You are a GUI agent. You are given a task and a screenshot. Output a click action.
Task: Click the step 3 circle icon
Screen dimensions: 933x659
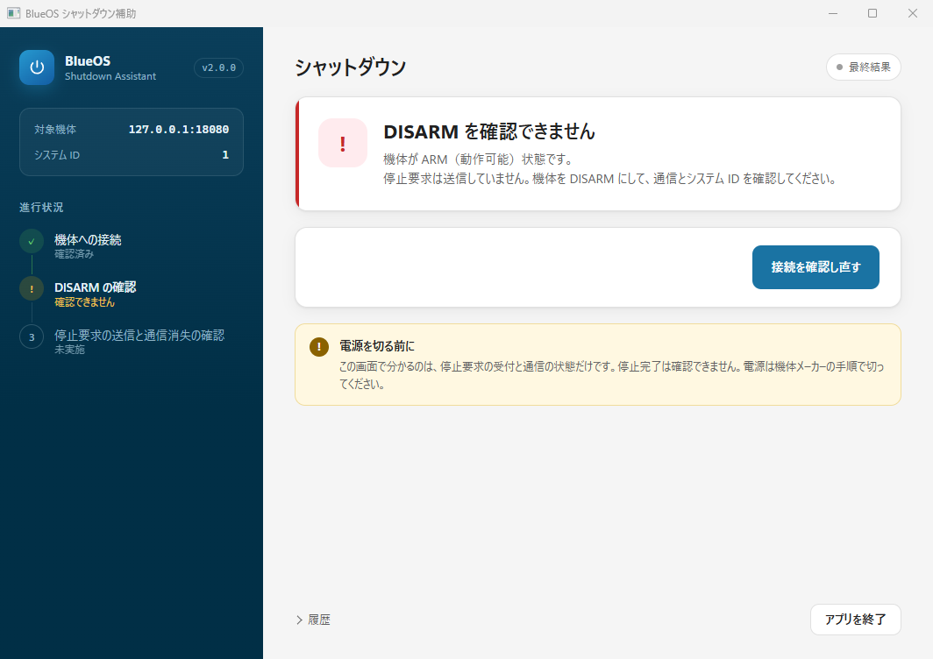pyautogui.click(x=32, y=337)
